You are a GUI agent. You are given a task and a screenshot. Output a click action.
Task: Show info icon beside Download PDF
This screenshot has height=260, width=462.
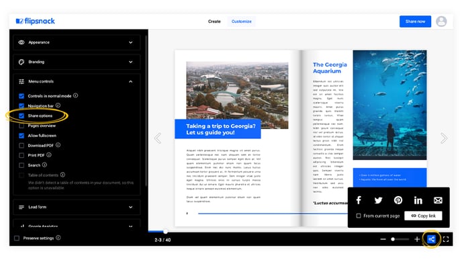point(58,145)
